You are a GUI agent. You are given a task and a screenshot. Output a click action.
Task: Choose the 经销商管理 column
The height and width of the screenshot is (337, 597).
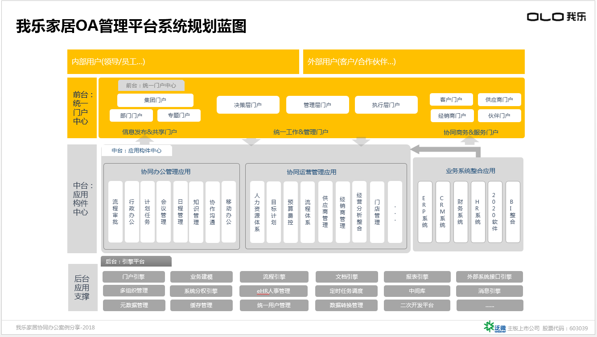point(343,212)
